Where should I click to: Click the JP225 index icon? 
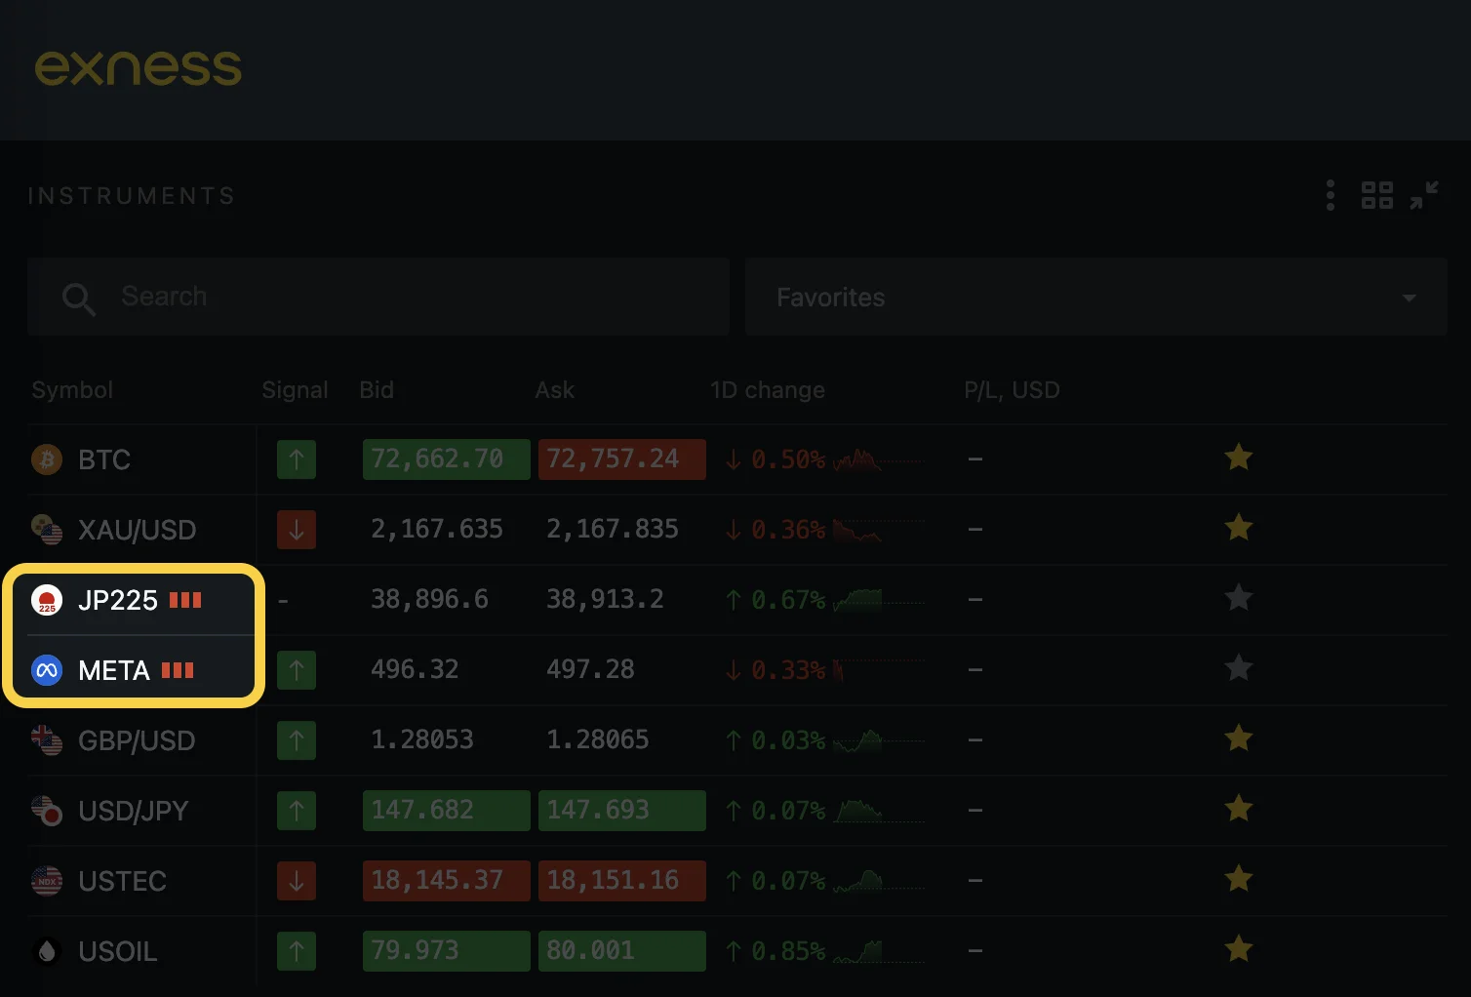coord(47,600)
